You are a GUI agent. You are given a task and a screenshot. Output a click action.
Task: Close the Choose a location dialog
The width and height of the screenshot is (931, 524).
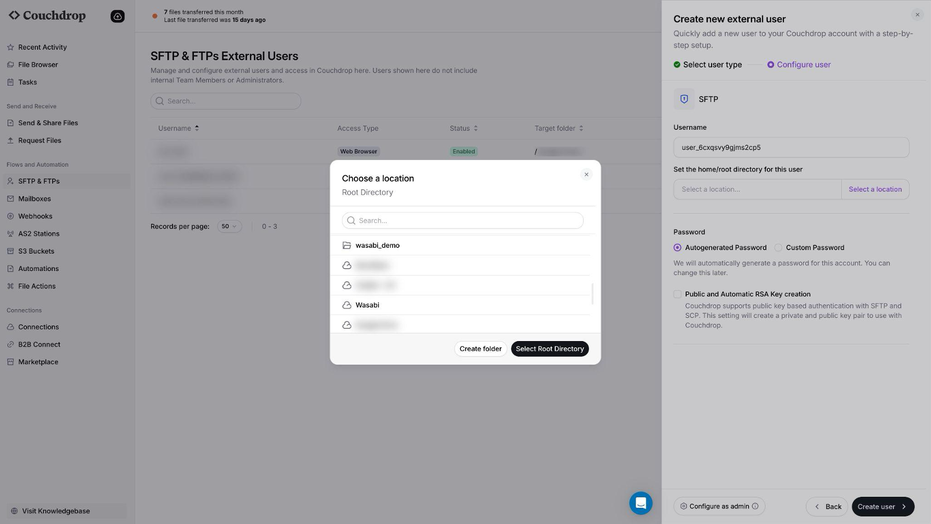tap(587, 174)
